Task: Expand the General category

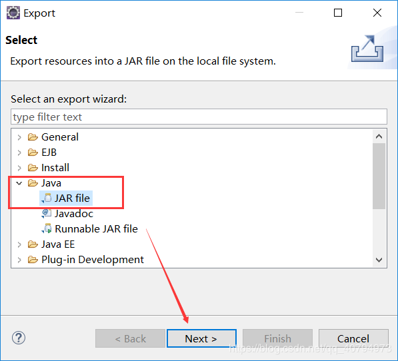Action: click(19, 137)
